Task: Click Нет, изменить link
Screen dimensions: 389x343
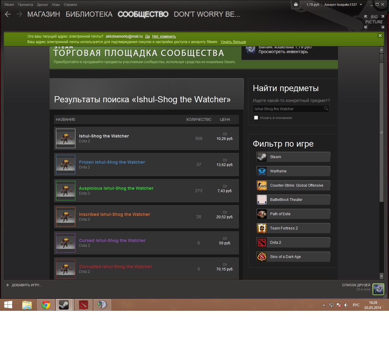Action: [164, 36]
